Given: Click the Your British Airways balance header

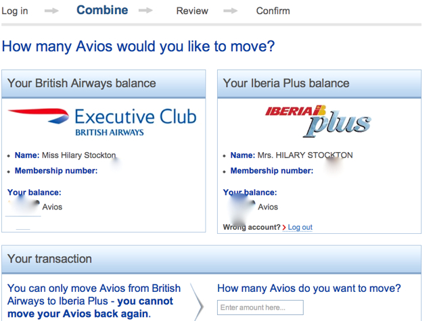Looking at the screenshot, I should click(104, 84).
